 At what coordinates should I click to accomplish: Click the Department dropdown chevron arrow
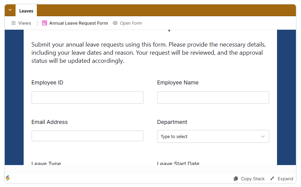tap(262, 137)
